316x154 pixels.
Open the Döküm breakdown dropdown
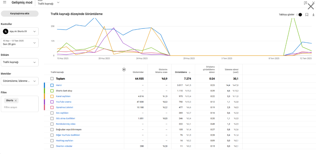20,62
